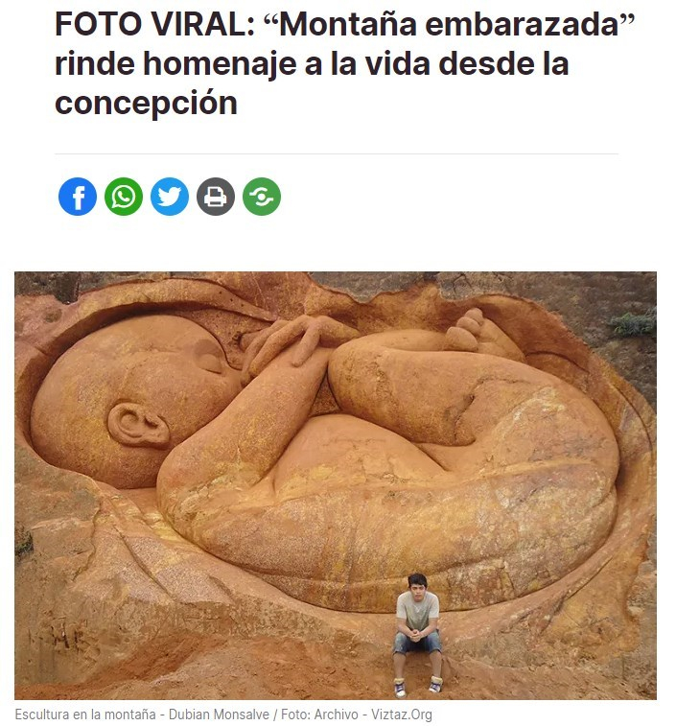676x726 pixels.
Task: Click the "FOTO VIRAL" headline text
Action: [x=155, y=24]
